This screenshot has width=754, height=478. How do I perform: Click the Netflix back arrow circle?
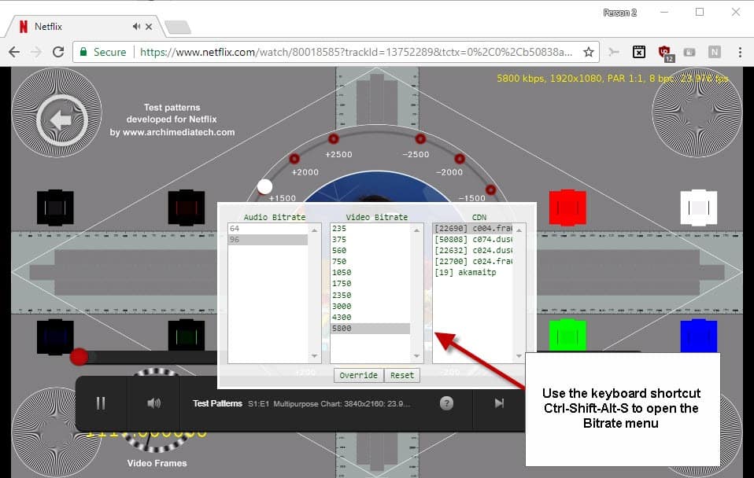62,119
